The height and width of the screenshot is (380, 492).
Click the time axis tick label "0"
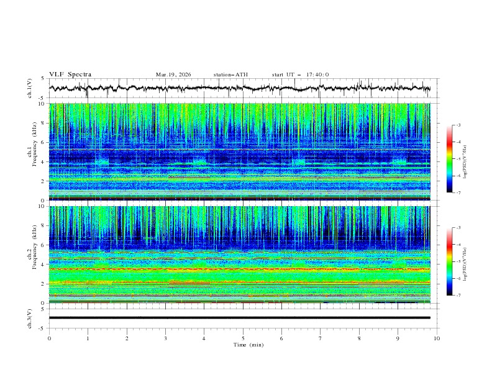(49, 338)
